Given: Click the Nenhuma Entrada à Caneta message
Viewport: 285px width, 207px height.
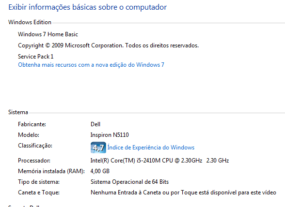Looking at the screenshot, I should coord(183,192).
